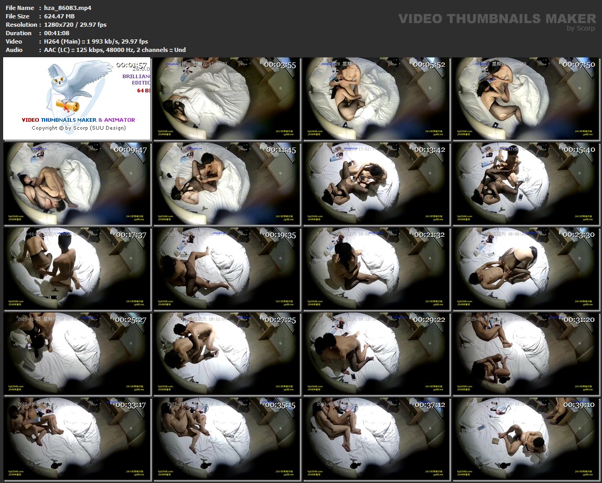Choose the thumbnail stamped 00:25:27
Screen dimensions: 602x483
point(77,354)
